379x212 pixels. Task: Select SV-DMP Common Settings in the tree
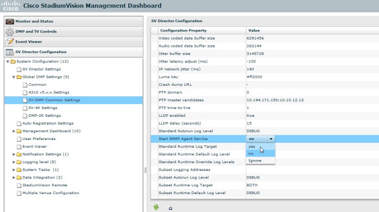pos(74,100)
